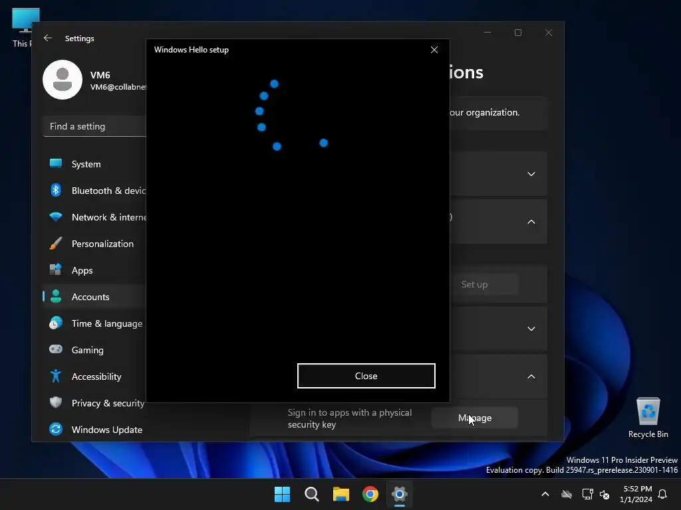Click Manage for physical security key
Viewport: 681px width, 510px height.
[x=475, y=418]
